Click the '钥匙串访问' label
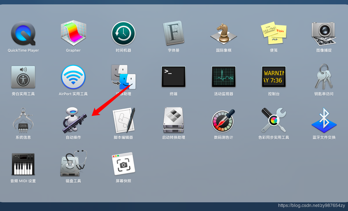Screen dimensions: 348x211 [x=324, y=94]
